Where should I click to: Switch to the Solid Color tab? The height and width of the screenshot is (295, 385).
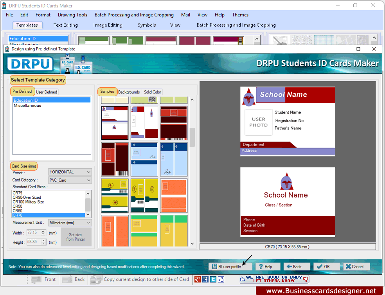(x=153, y=92)
